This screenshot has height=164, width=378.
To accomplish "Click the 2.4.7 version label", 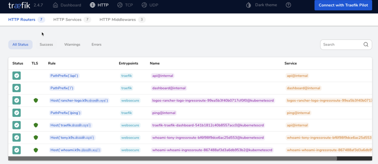I will point(38,5).
